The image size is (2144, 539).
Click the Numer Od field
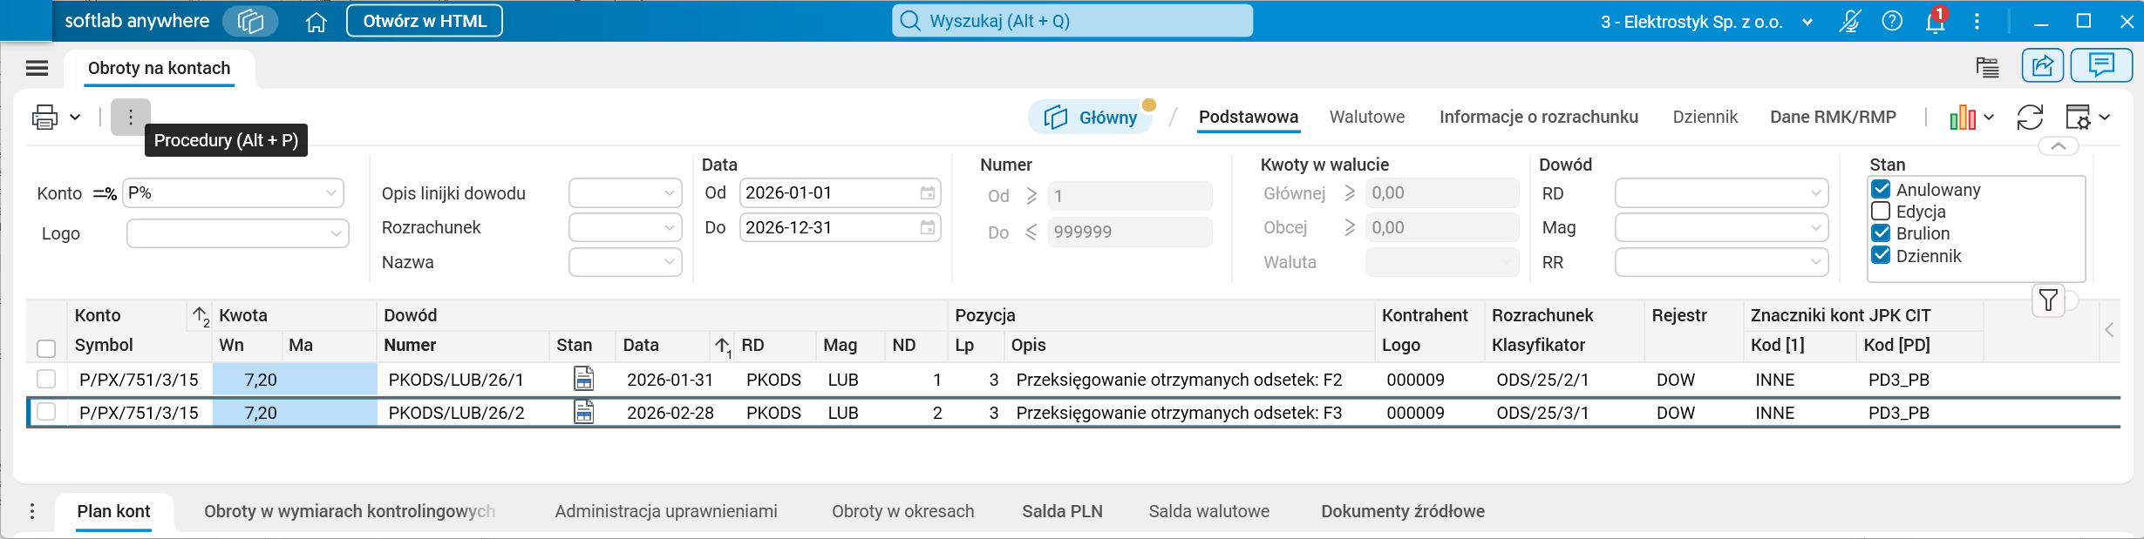(1130, 196)
